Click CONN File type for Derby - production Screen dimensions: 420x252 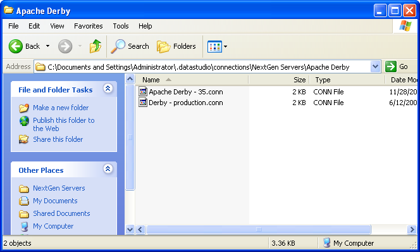coord(328,103)
